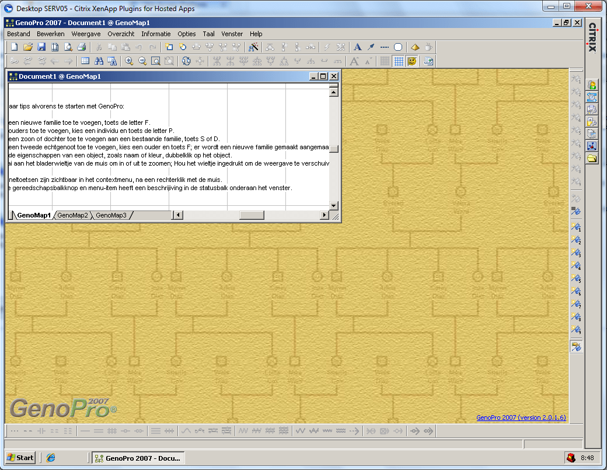The height and width of the screenshot is (470, 607).
Task: Click the Citrix yellow folder icon
Action: point(592,158)
